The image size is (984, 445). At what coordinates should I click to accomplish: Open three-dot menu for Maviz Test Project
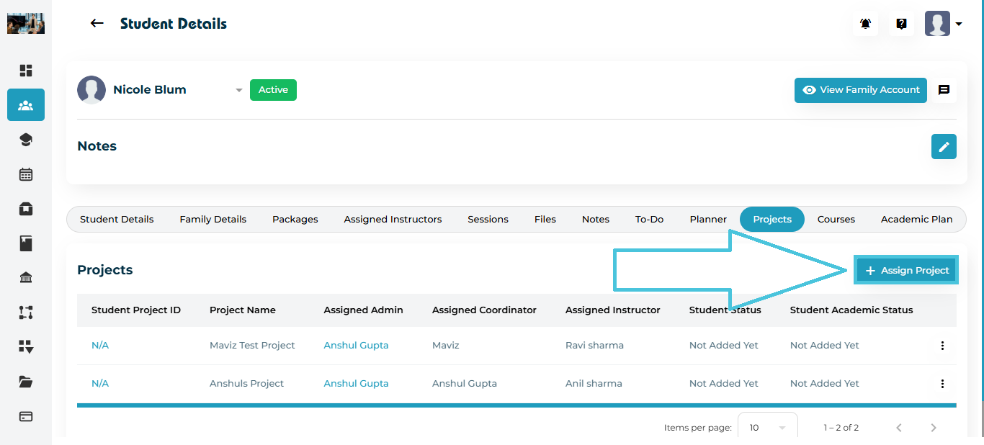[x=942, y=346]
